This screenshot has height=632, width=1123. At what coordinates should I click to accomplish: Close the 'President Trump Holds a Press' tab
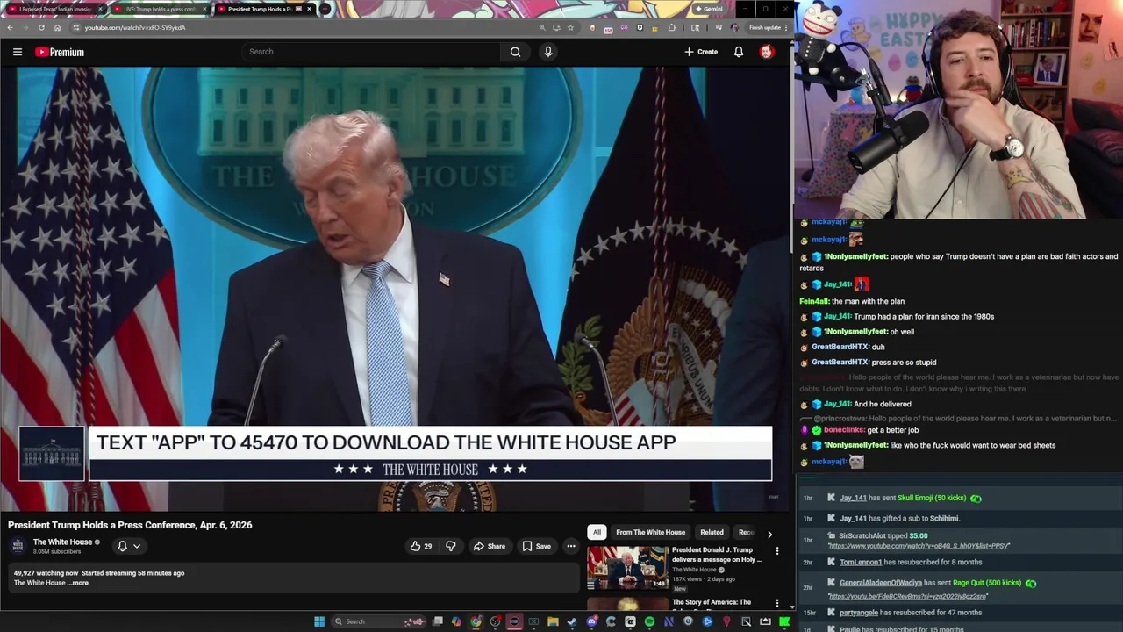309,9
